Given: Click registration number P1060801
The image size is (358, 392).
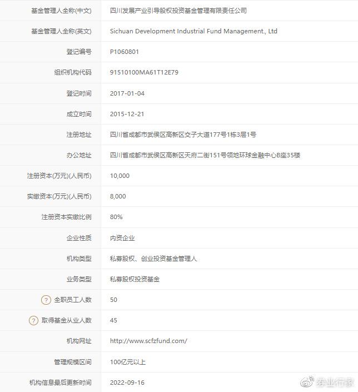Looking at the screenshot, I should click(125, 52).
